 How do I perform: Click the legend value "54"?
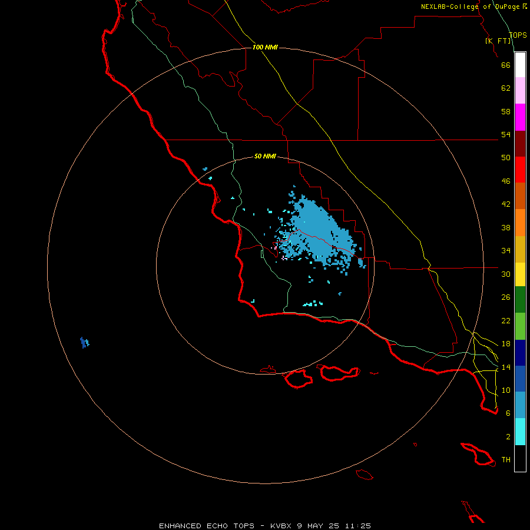pyautogui.click(x=506, y=134)
